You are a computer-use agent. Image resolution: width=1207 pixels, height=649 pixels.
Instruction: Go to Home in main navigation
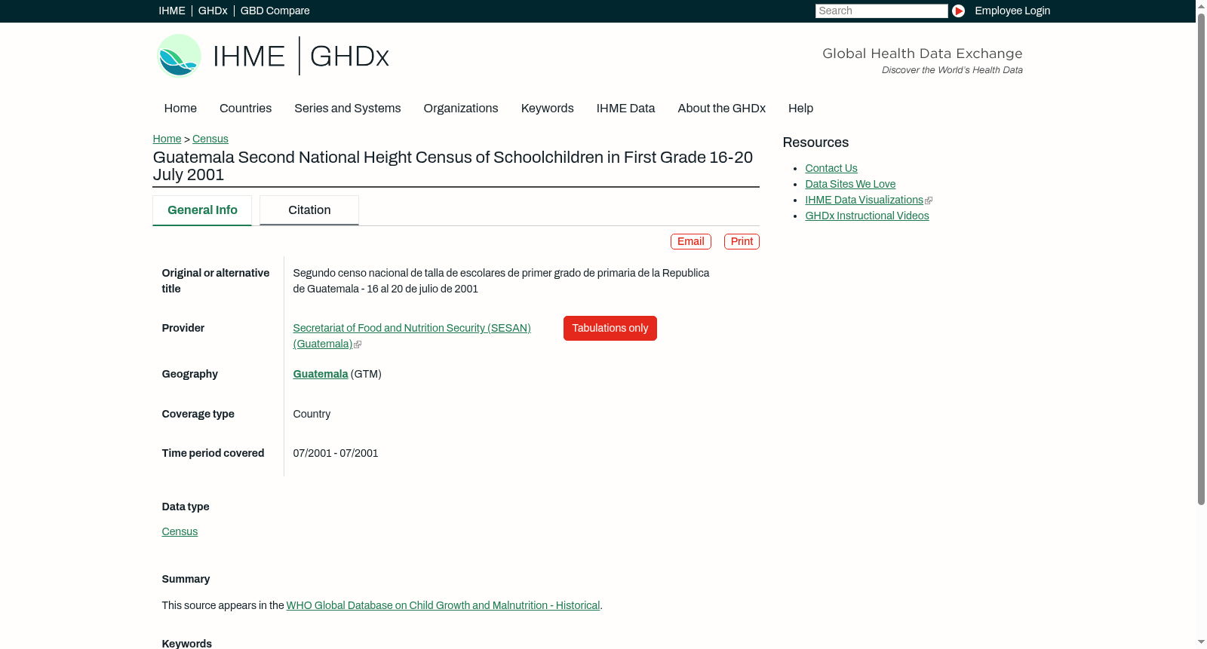coord(180,109)
